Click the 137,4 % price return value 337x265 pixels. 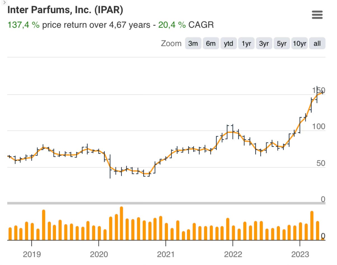(x=24, y=25)
